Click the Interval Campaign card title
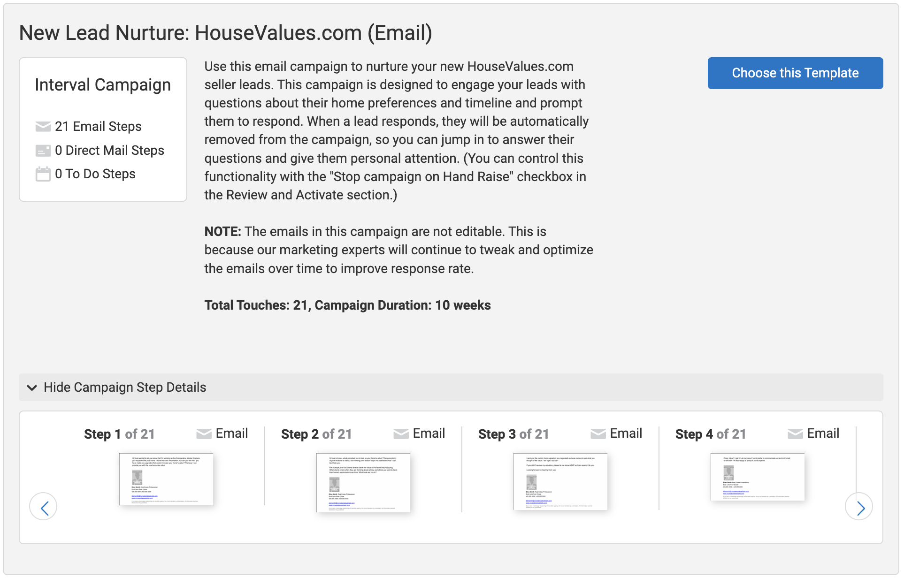This screenshot has width=904, height=578. click(103, 85)
